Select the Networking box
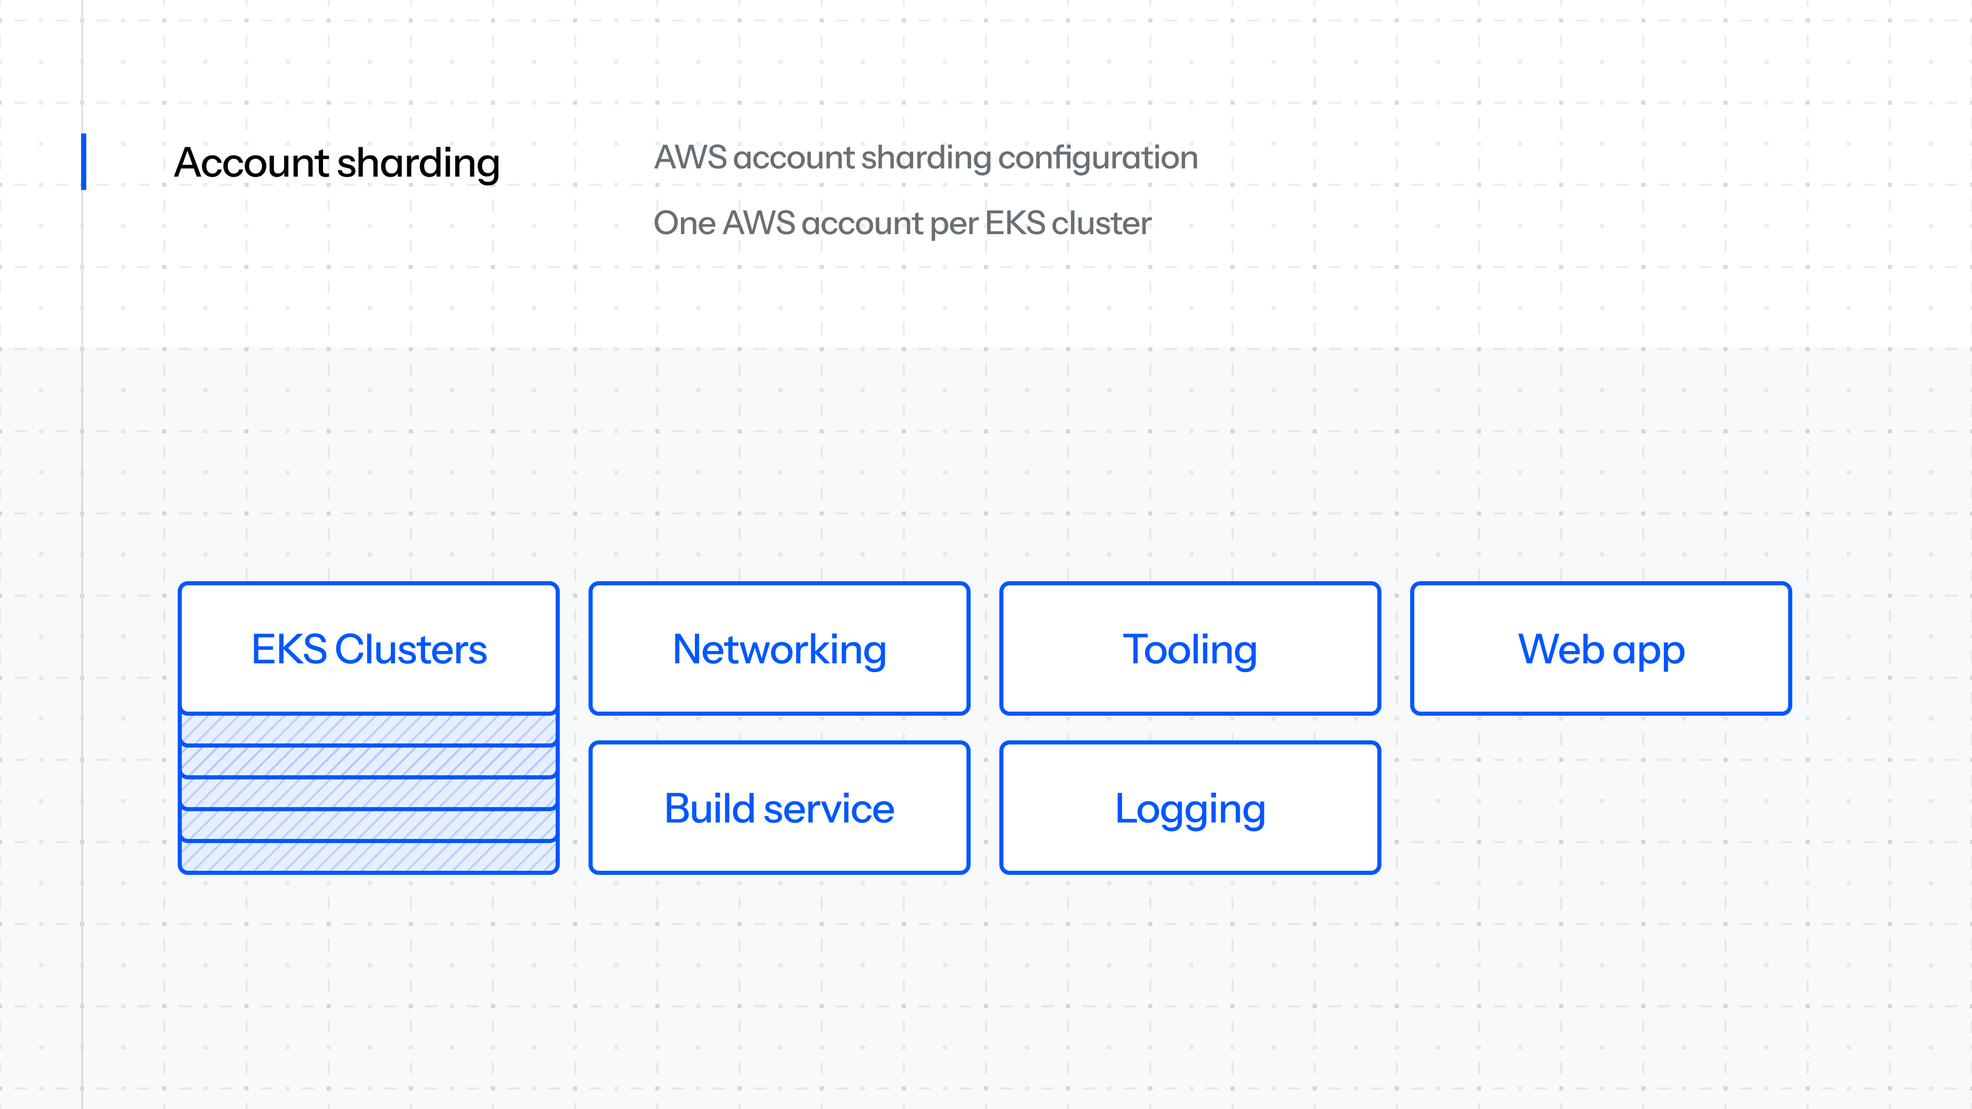The image size is (1972, 1109). 779,648
